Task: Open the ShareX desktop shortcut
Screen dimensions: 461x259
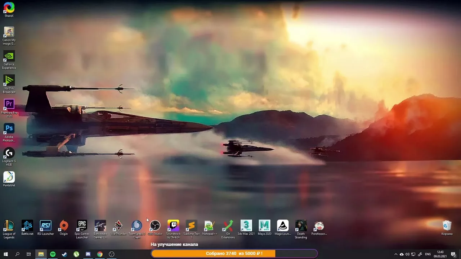Action: pyautogui.click(x=9, y=8)
